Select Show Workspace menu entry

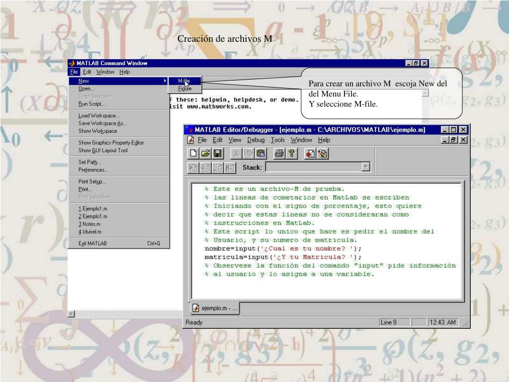[x=119, y=131]
